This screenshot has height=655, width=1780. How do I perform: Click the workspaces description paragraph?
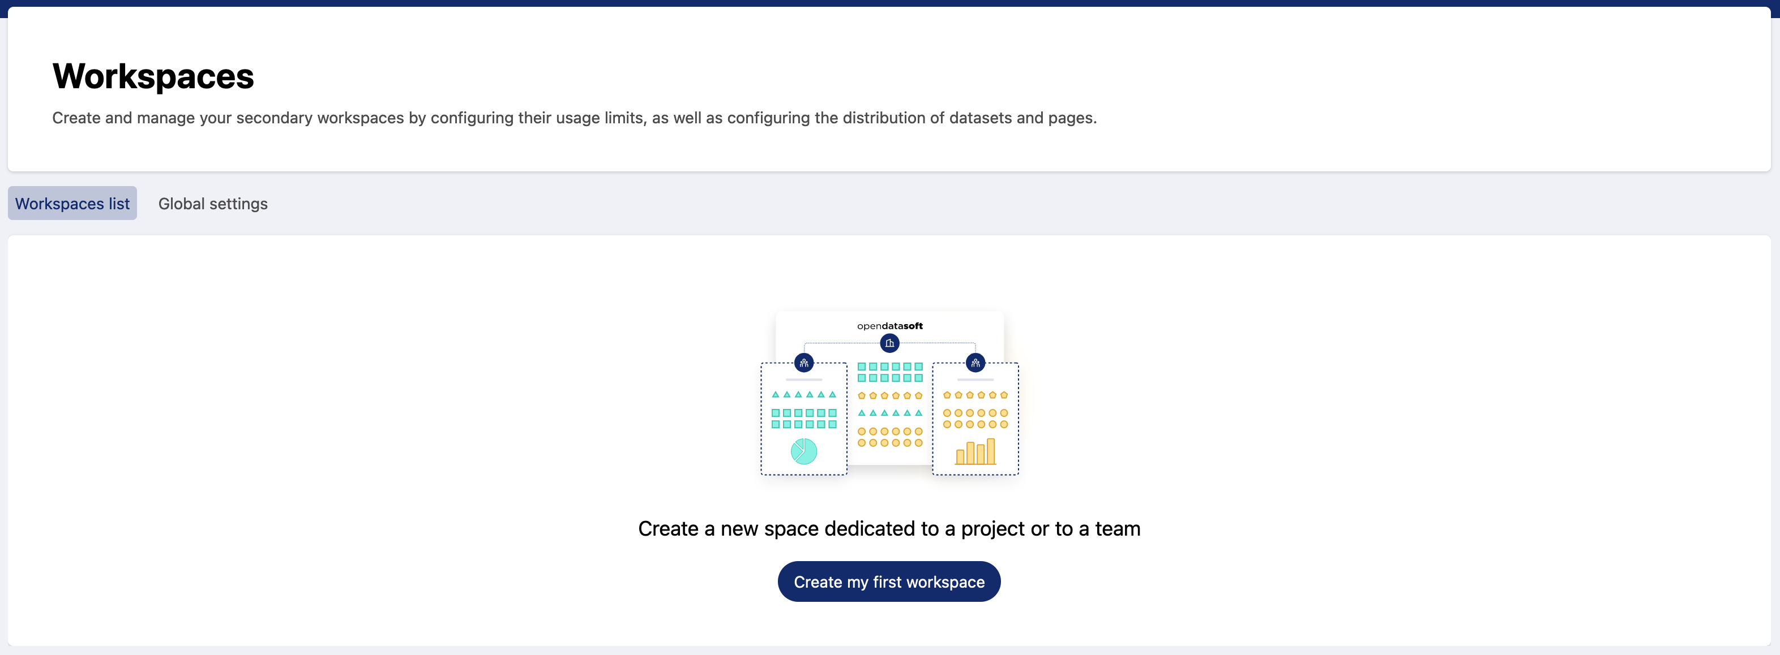(x=574, y=118)
